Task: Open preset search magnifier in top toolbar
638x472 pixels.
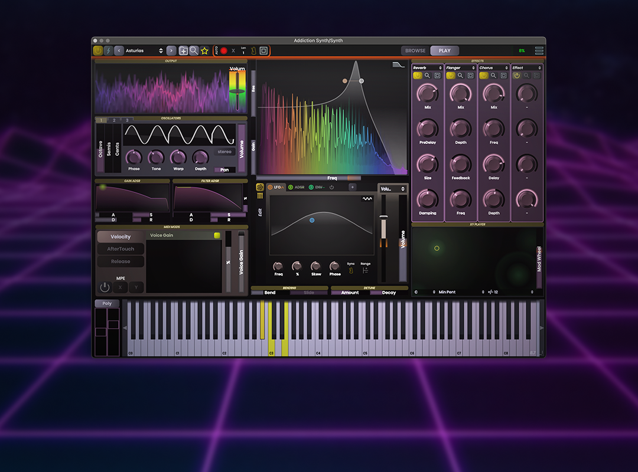Action: pyautogui.click(x=194, y=51)
